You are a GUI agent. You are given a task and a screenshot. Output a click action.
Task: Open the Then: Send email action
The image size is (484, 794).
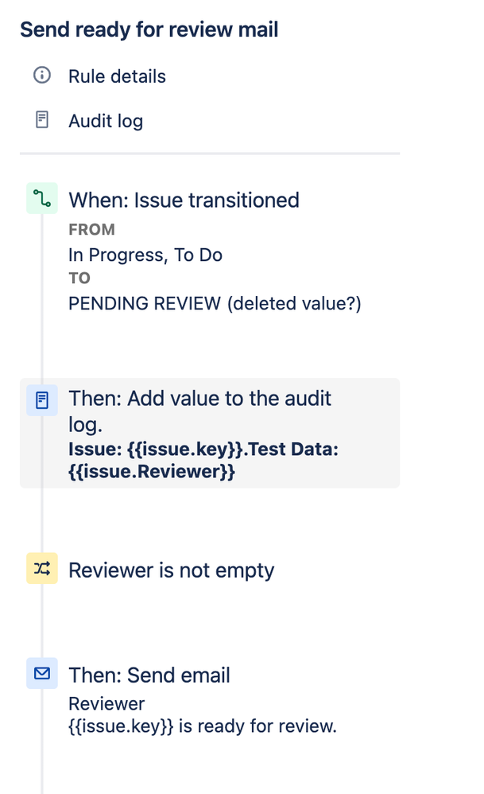coord(149,675)
